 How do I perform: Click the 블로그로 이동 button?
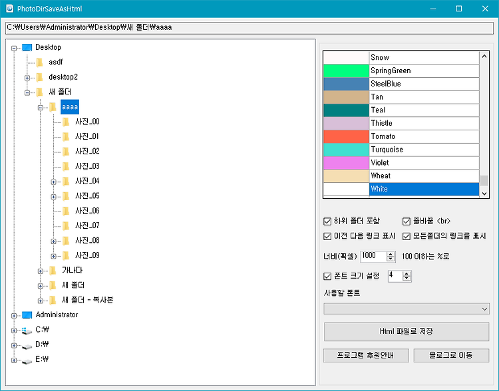click(451, 355)
